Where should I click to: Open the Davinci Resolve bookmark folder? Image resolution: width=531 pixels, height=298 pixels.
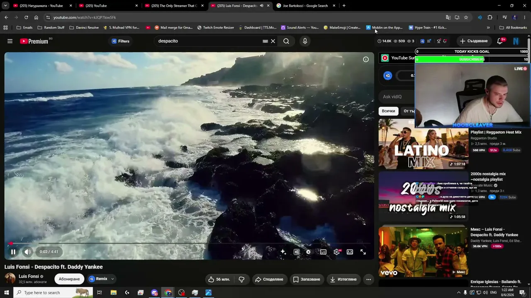[84, 28]
